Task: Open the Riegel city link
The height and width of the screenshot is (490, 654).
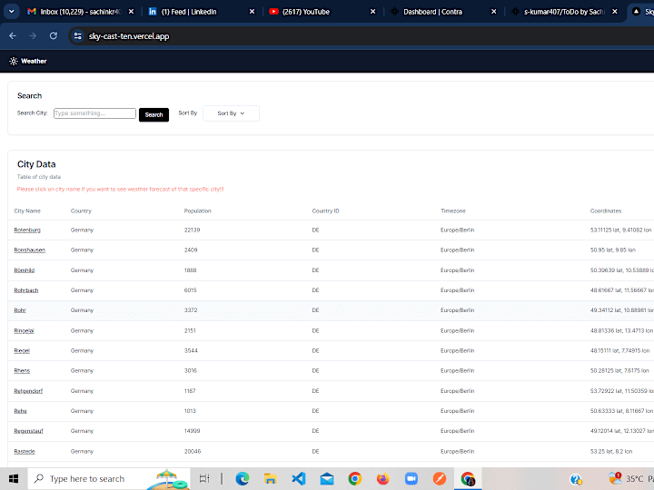Action: point(22,351)
